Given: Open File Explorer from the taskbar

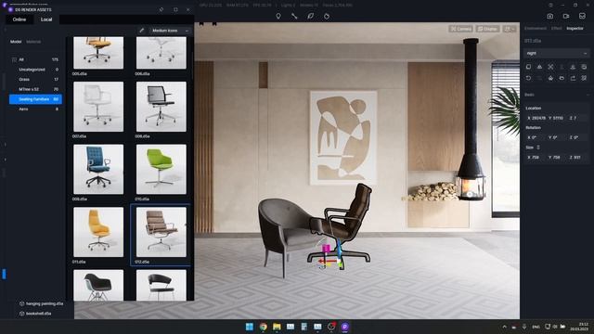Looking at the screenshot, I should pyautogui.click(x=277, y=327).
